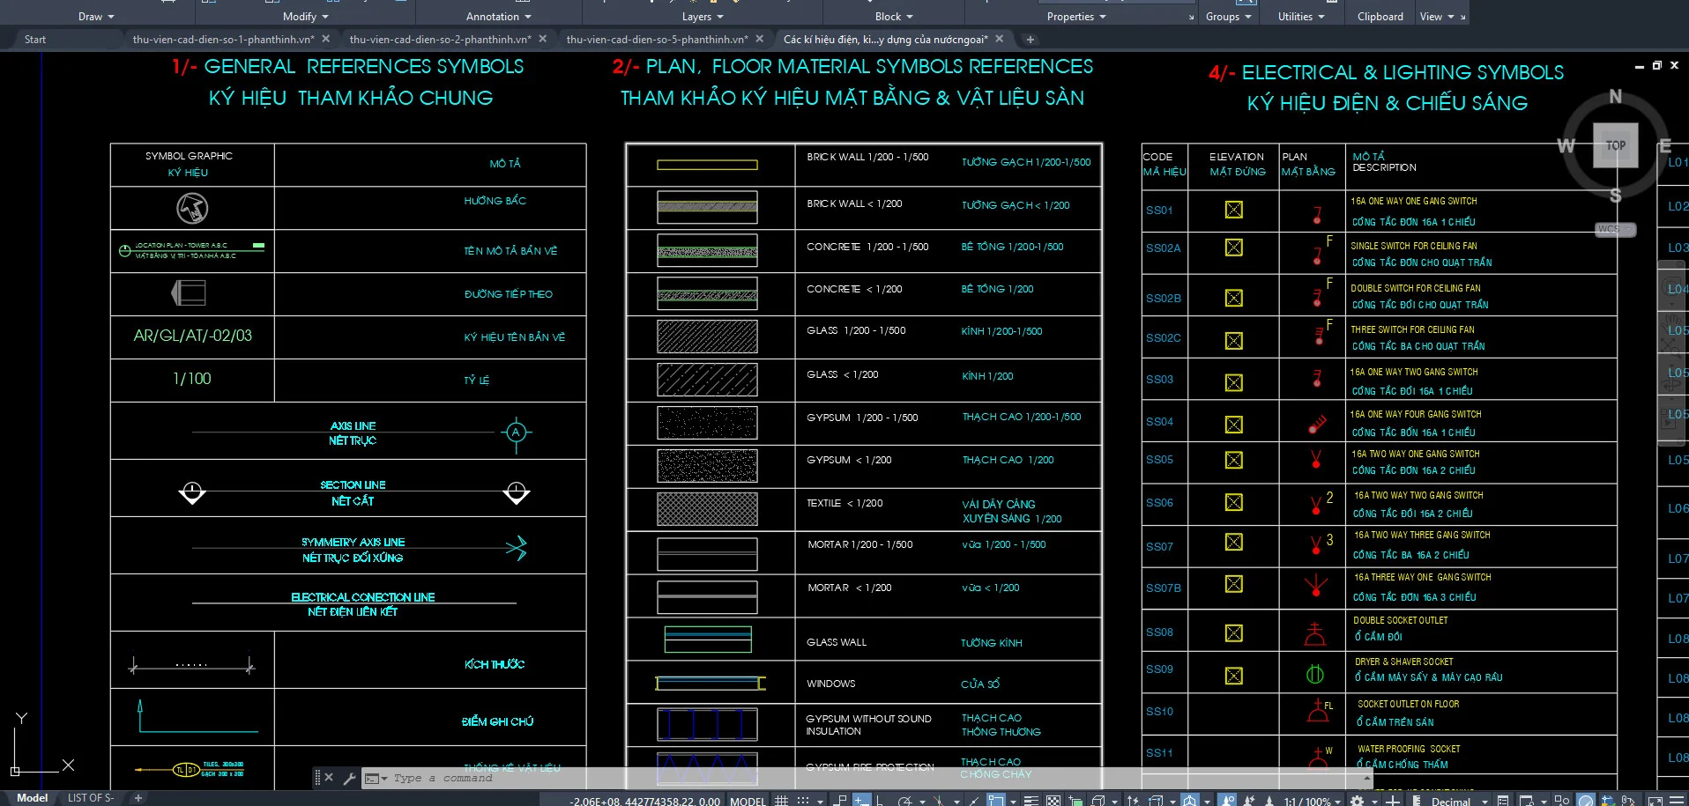
Task: Switch to thu-vien-cad-dien-so-1-phanthinh.vn tab
Action: point(223,39)
